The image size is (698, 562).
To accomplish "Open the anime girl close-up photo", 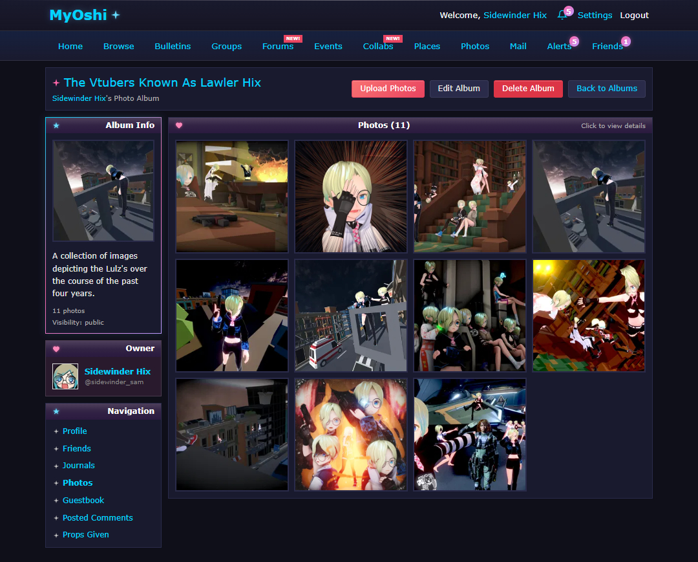I will click(351, 197).
